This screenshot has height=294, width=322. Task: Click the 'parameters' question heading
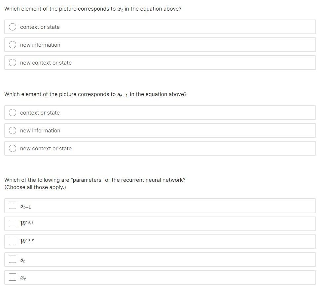[95, 180]
